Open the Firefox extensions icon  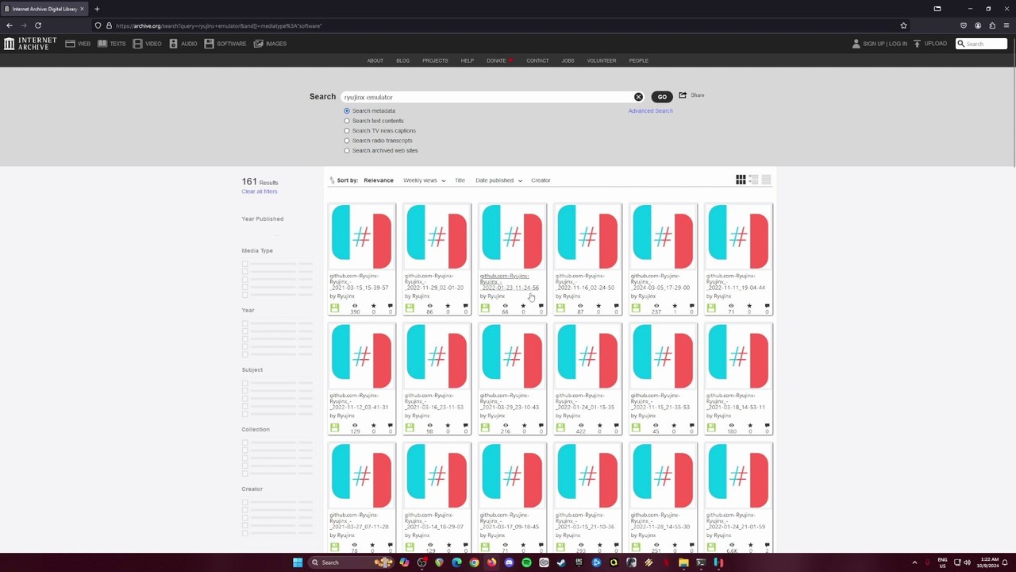[992, 25]
